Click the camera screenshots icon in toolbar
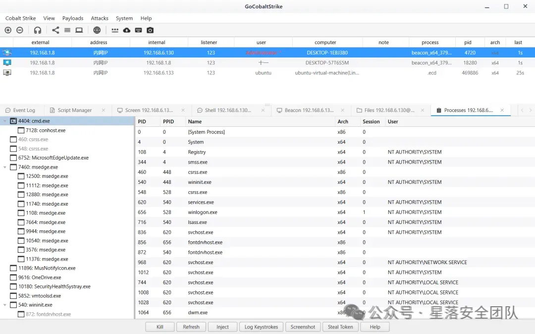 click(150, 30)
